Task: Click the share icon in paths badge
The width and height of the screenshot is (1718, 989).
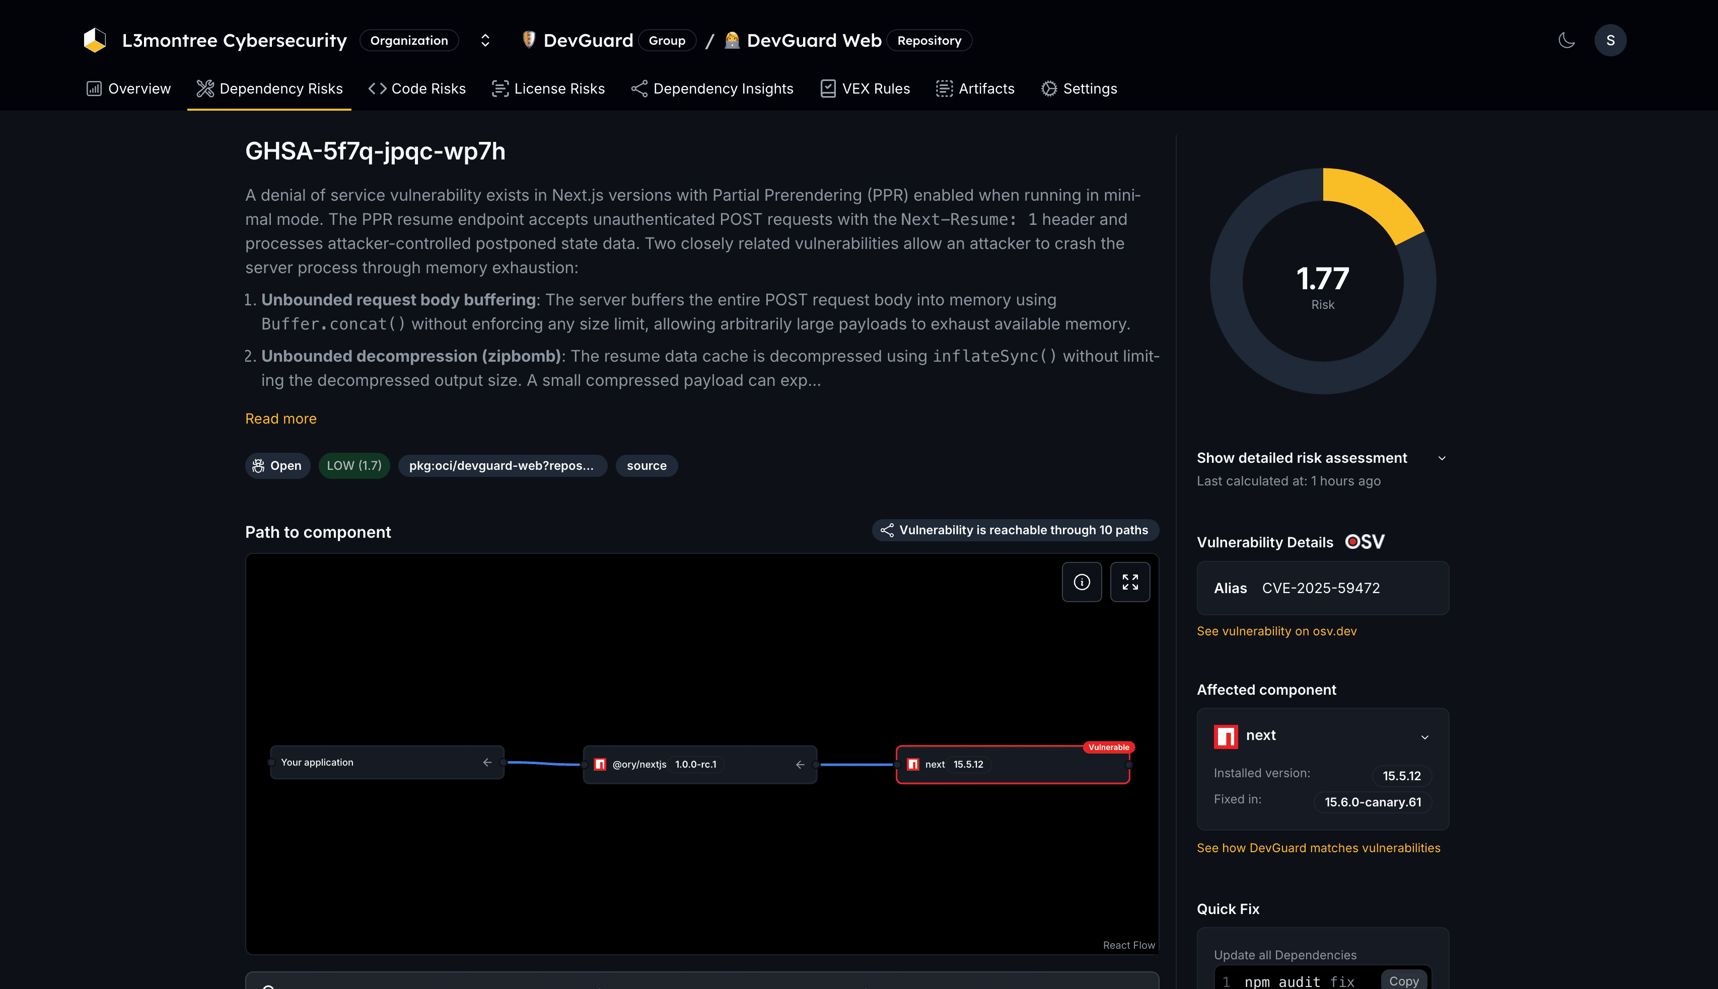Action: click(x=887, y=530)
